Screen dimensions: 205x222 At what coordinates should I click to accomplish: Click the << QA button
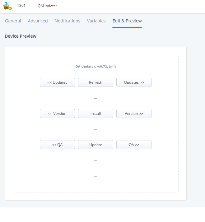pyautogui.click(x=57, y=145)
